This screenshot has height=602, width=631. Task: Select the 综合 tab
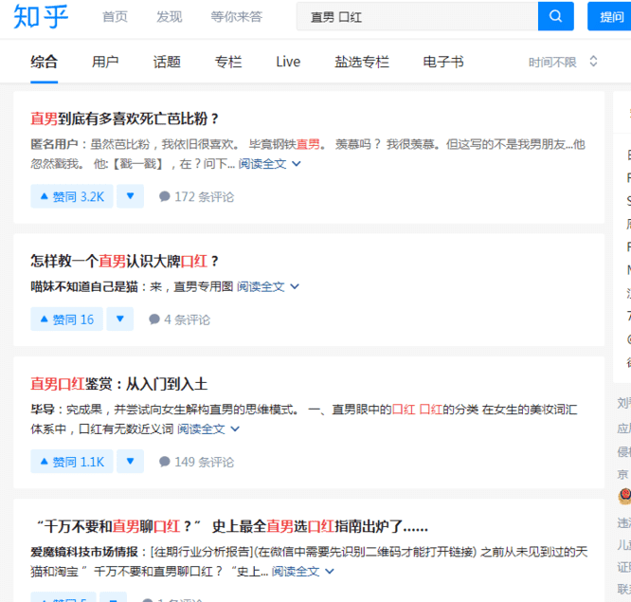coord(45,62)
